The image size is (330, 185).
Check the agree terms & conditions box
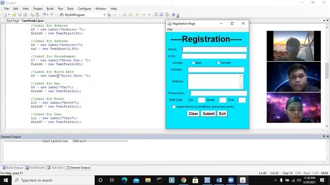[174, 107]
